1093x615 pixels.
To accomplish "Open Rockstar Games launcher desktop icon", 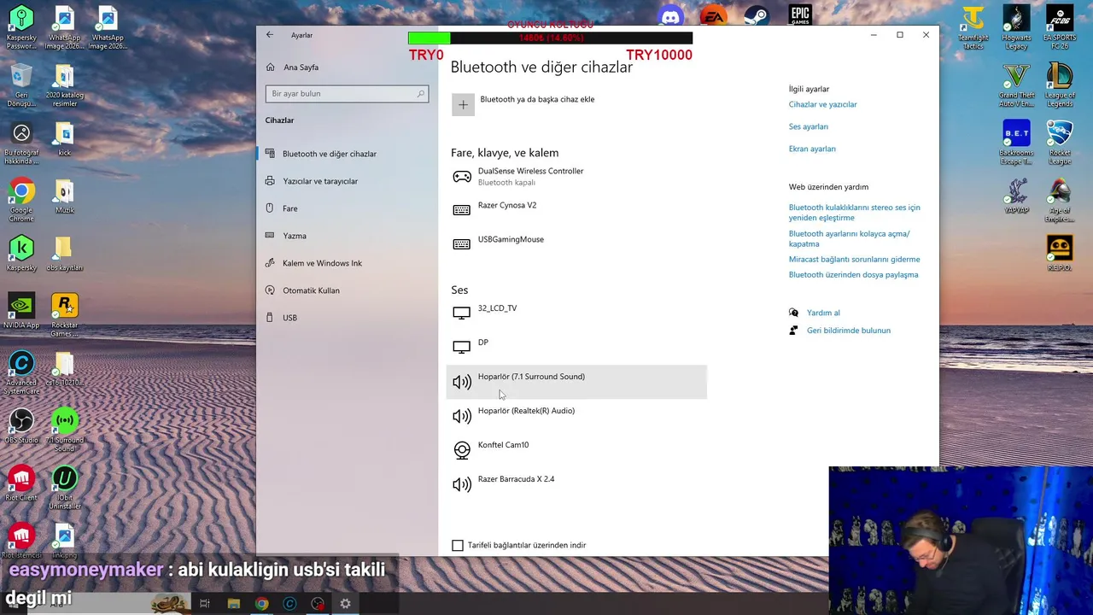I will (64, 316).
